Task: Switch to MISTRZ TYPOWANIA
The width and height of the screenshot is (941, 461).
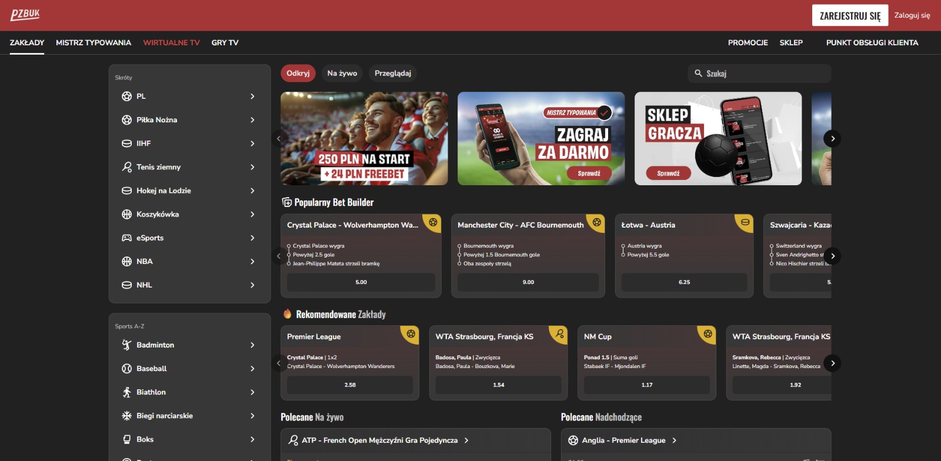Action: click(94, 42)
